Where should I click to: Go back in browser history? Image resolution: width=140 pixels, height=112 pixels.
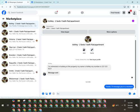[x=3, y=7]
